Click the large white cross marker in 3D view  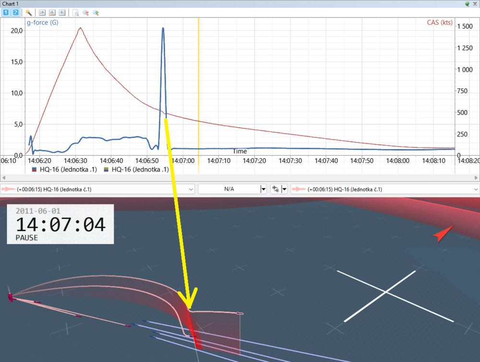[386, 293]
